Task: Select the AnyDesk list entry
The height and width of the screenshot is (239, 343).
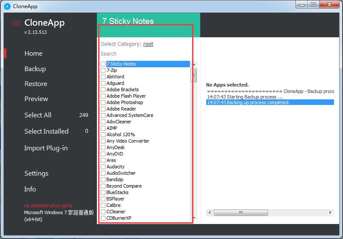Action: tap(115, 147)
